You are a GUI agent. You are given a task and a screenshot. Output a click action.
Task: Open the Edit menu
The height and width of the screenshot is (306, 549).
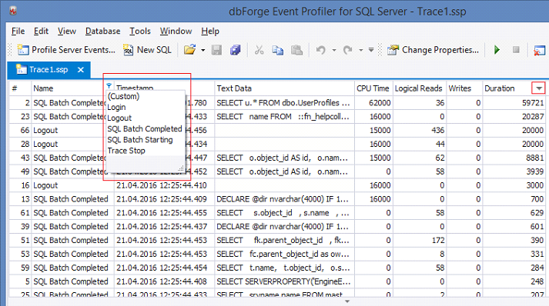41,31
